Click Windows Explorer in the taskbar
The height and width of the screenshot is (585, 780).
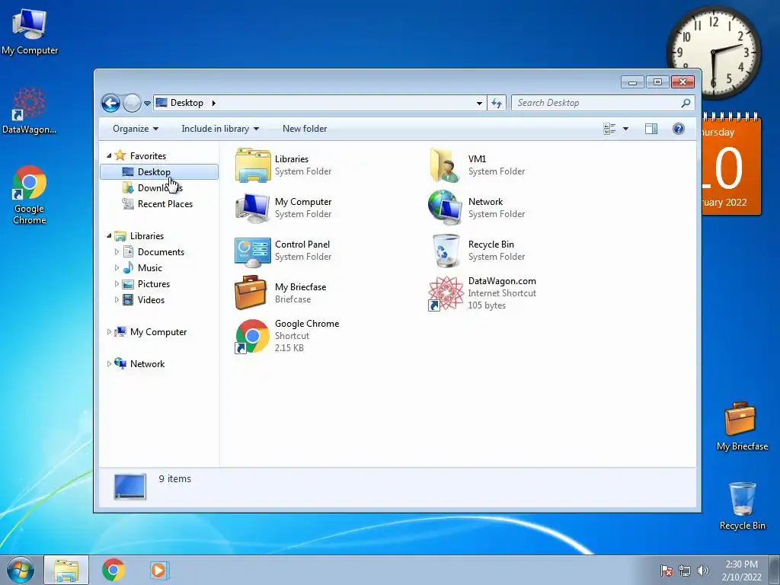pyautogui.click(x=66, y=570)
